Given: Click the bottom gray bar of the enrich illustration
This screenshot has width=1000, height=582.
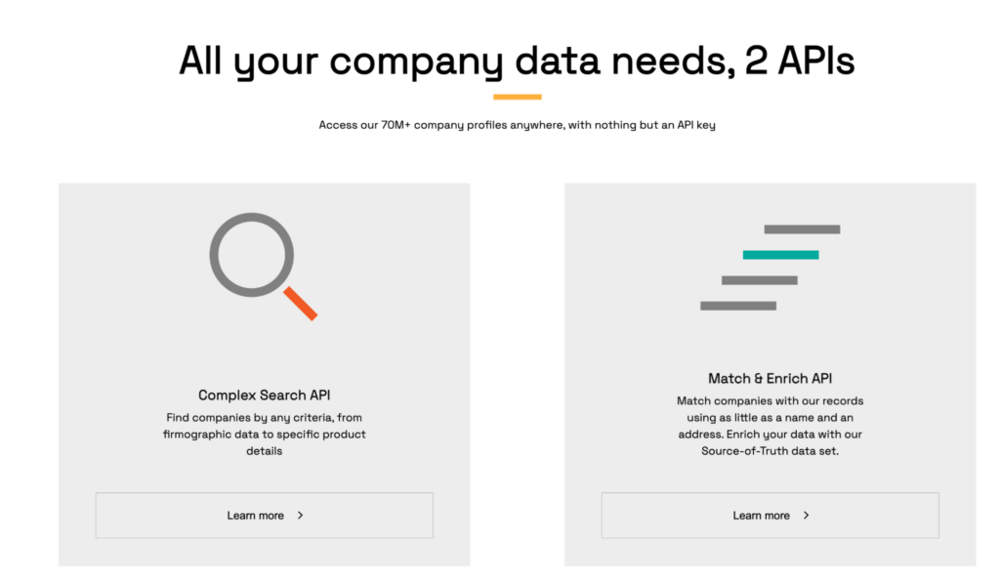Looking at the screenshot, I should [738, 306].
